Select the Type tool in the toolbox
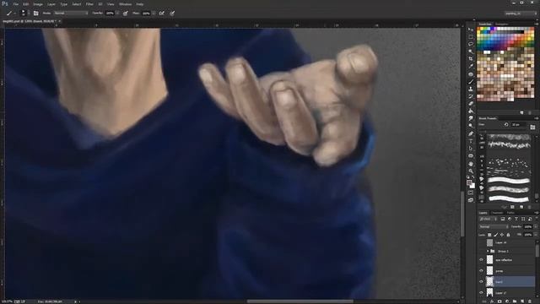Screen dimensions: 540x304 (x=471, y=141)
